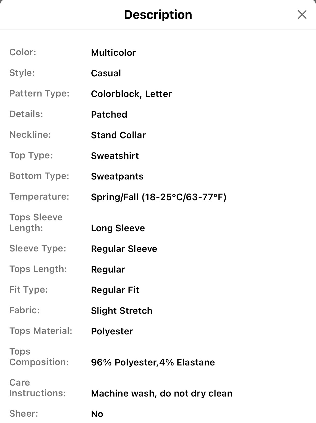Tap the Pattern Type label
The width and height of the screenshot is (316, 423).
pyautogui.click(x=39, y=93)
